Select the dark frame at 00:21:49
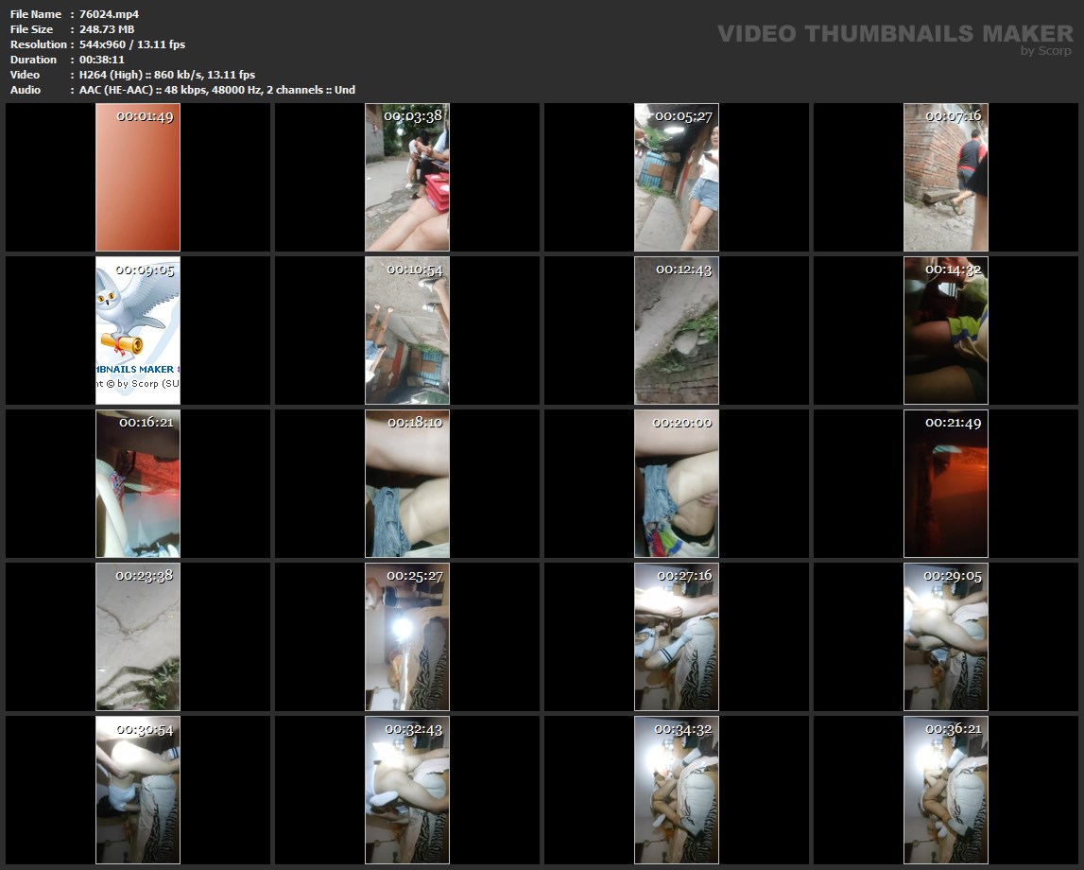 tap(946, 483)
